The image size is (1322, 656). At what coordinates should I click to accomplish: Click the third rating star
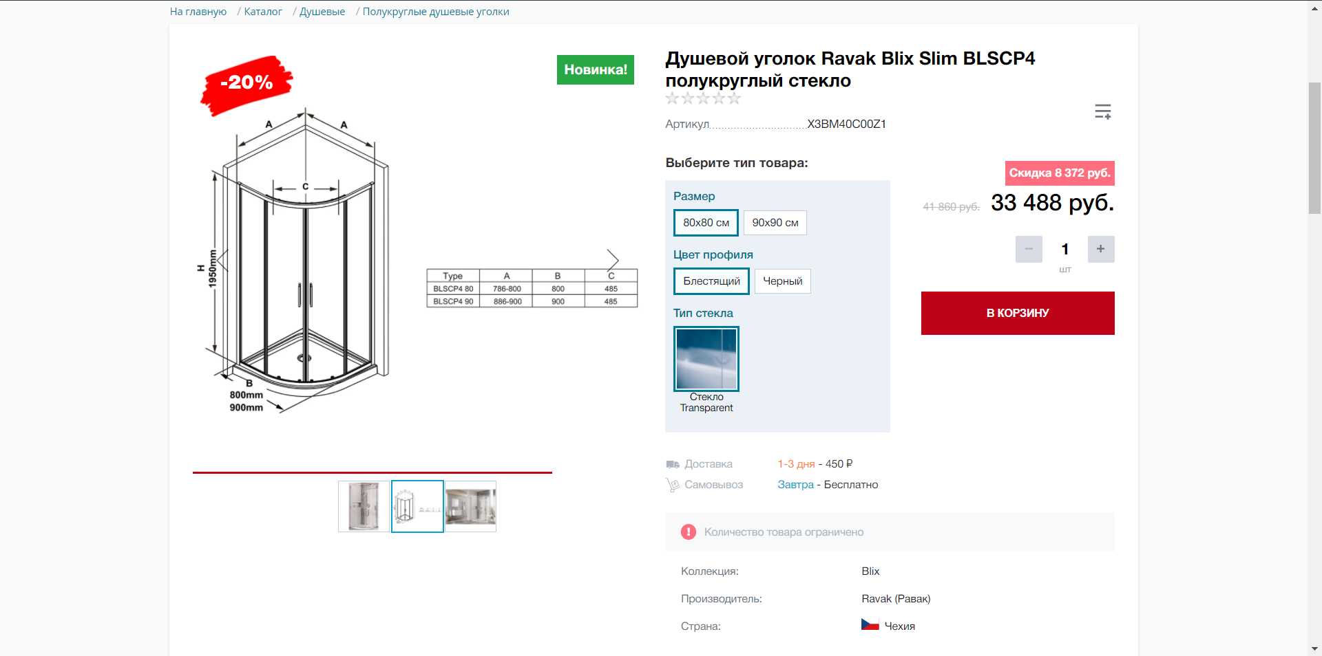703,98
